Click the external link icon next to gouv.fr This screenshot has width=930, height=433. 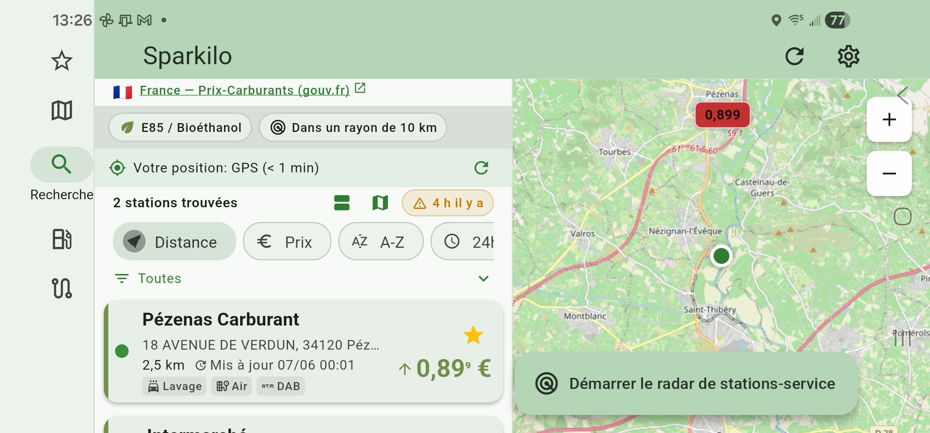pos(360,88)
